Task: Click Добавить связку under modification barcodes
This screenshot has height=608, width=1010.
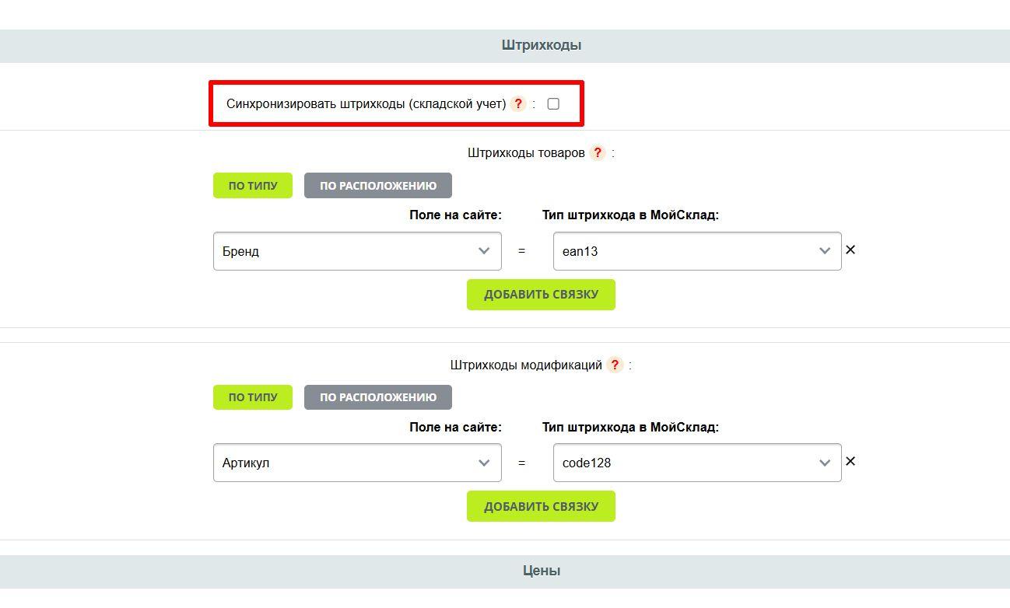Action: click(541, 506)
